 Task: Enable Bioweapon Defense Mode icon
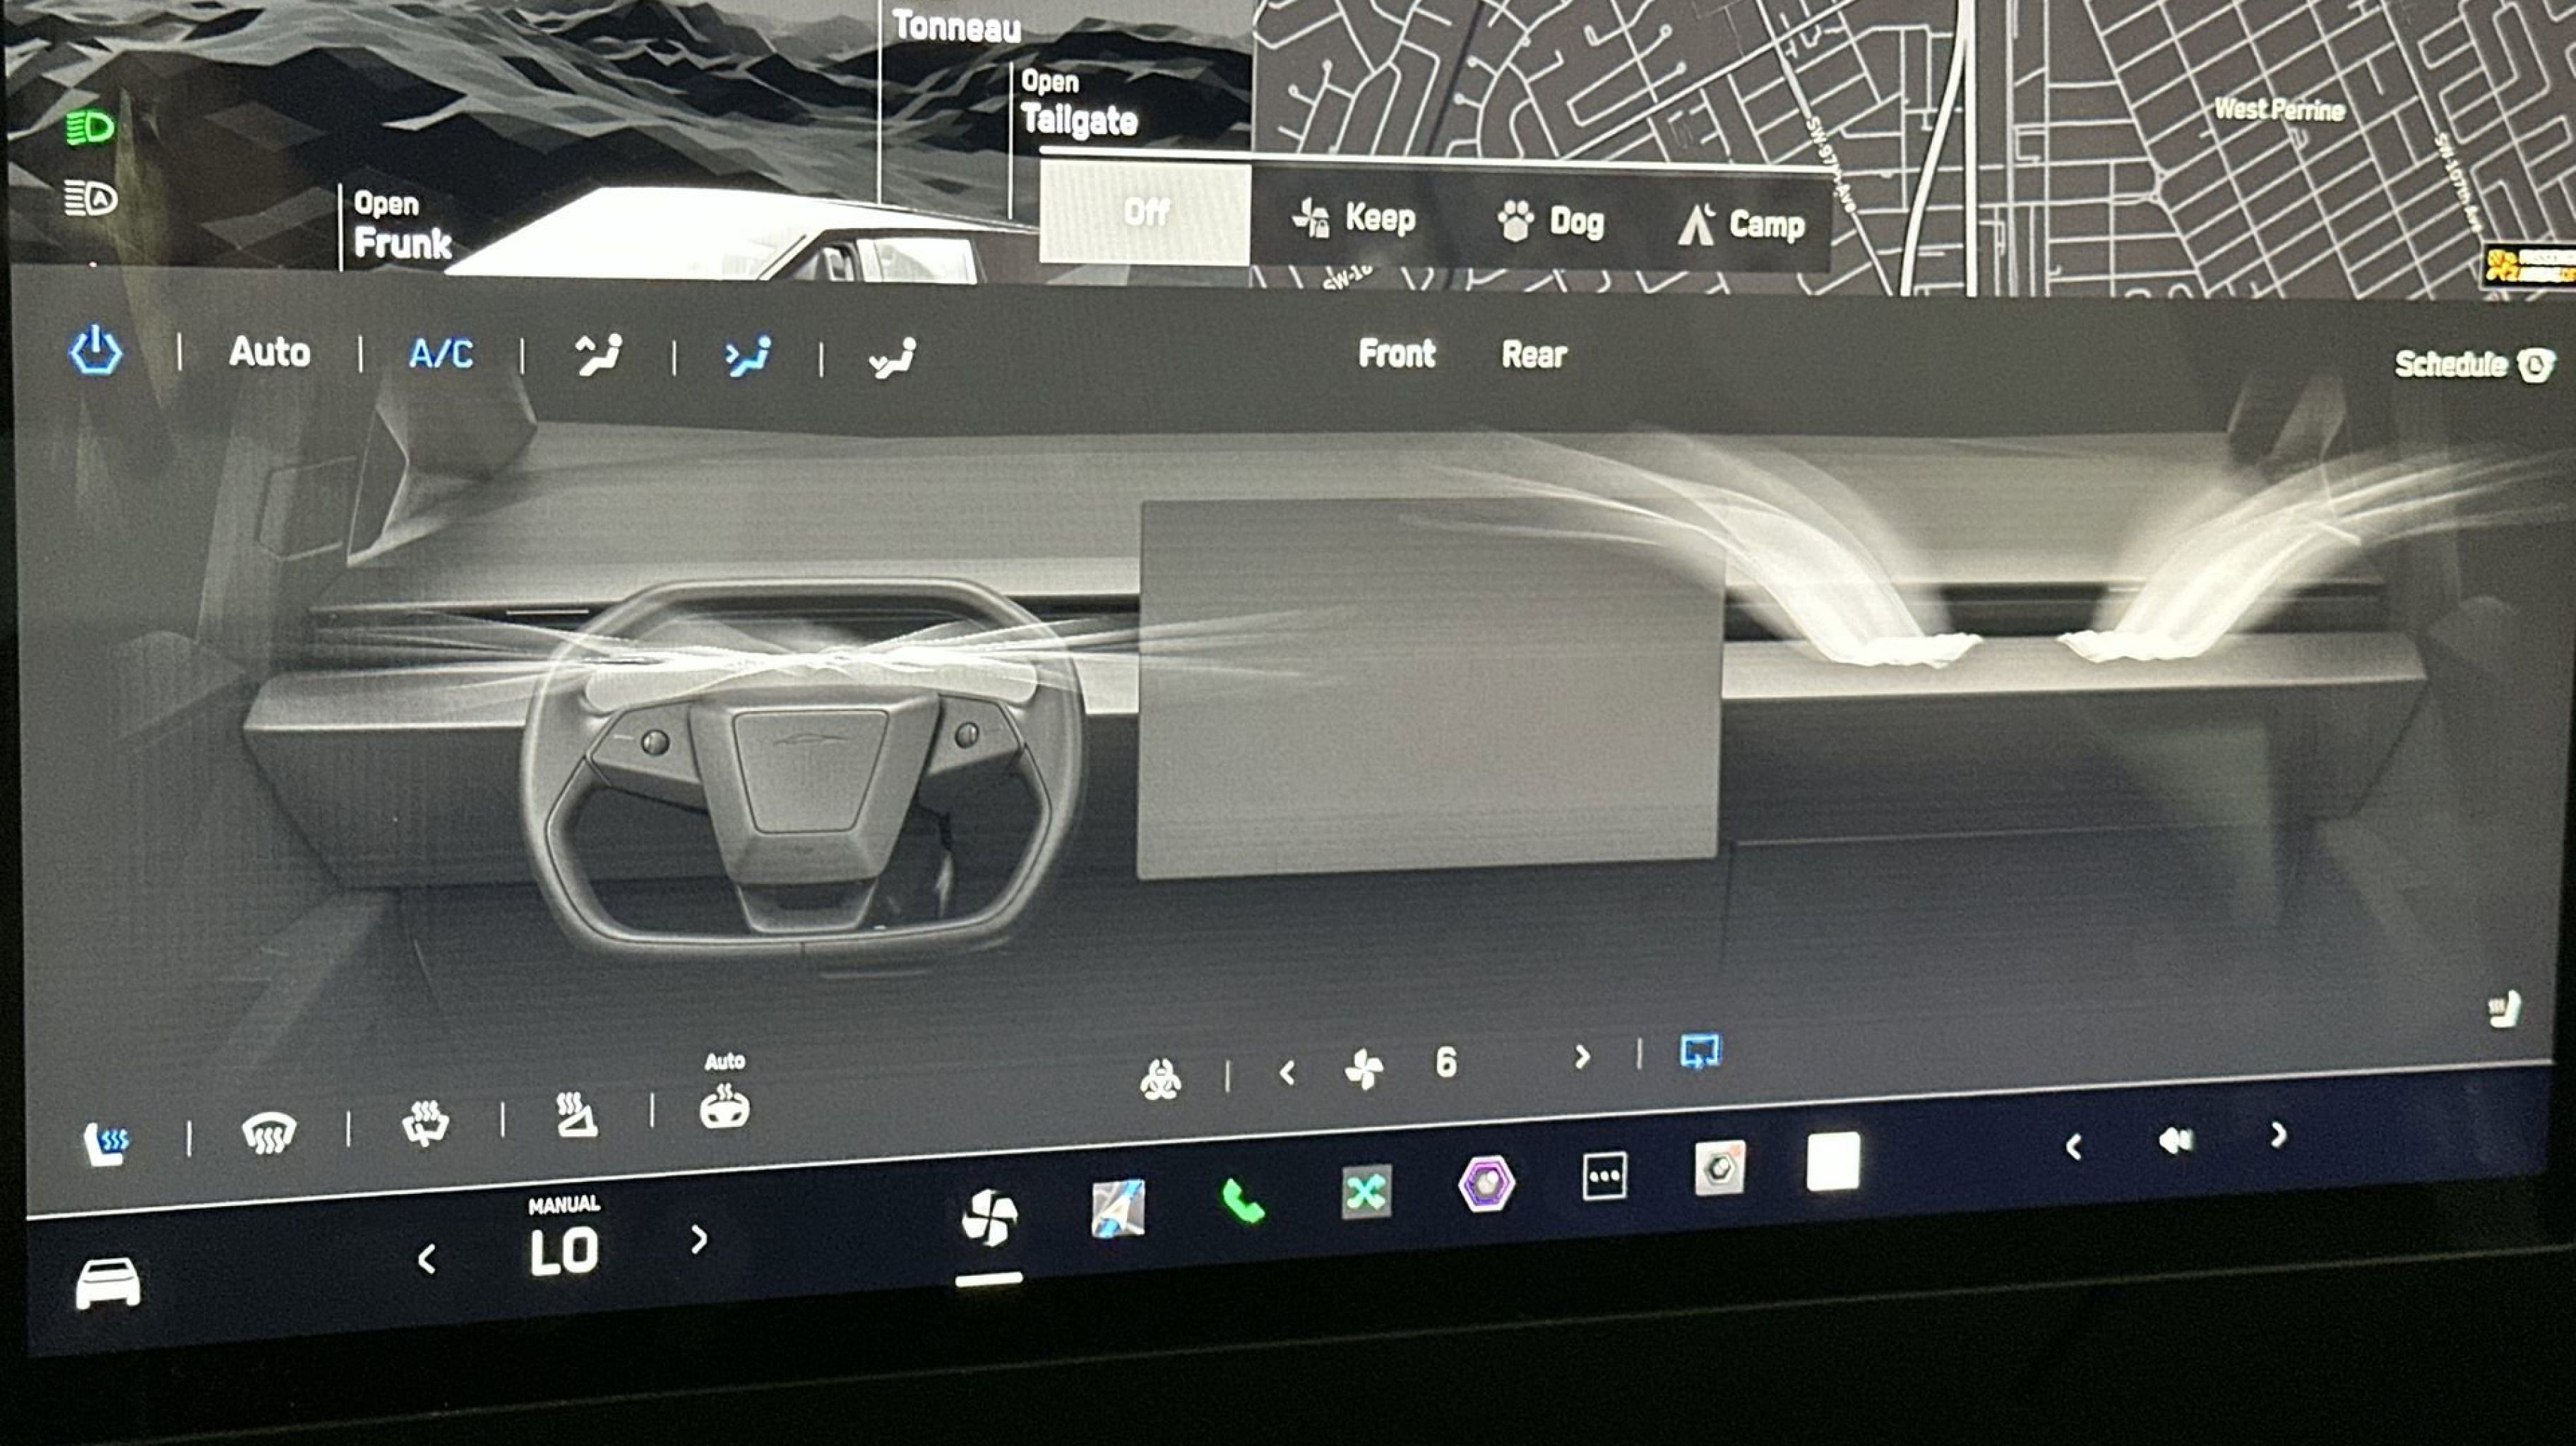tap(1160, 1079)
